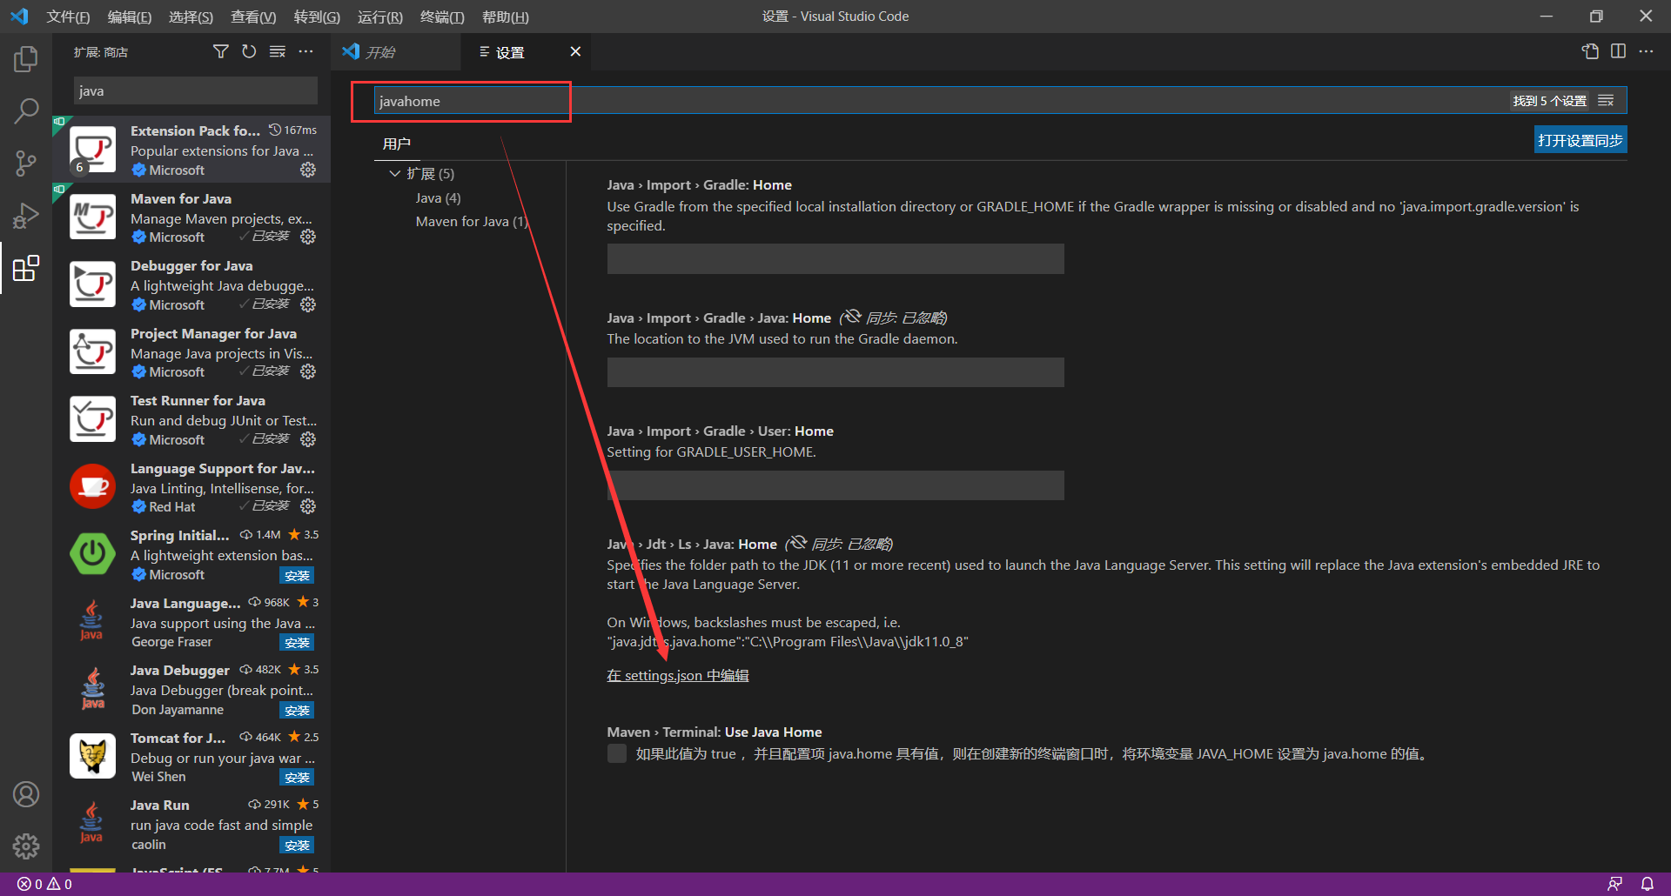Manage gear for Debugger for Java

[x=308, y=304]
